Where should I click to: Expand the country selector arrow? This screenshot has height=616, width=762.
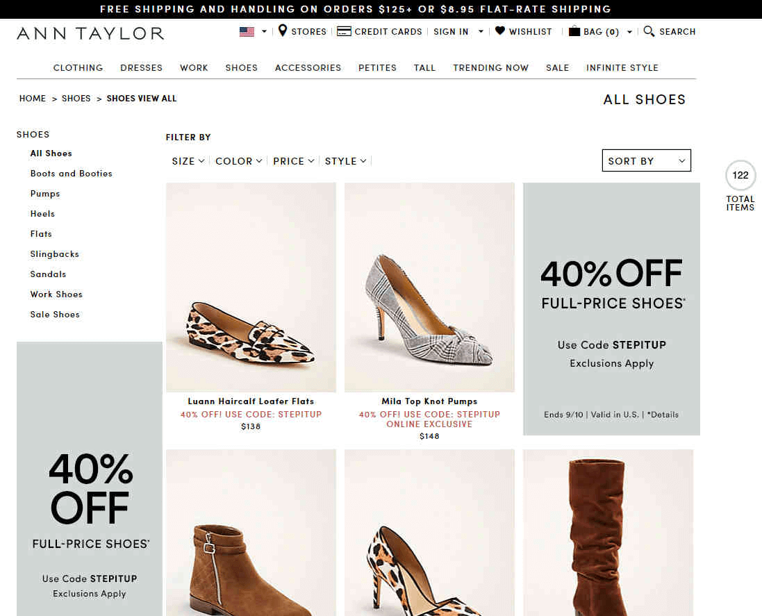click(x=264, y=31)
